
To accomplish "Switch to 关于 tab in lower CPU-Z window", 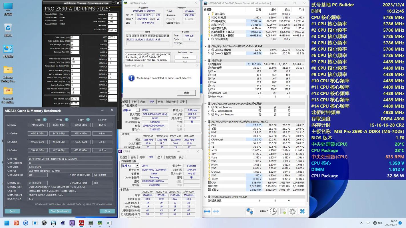I will [x=181, y=157].
